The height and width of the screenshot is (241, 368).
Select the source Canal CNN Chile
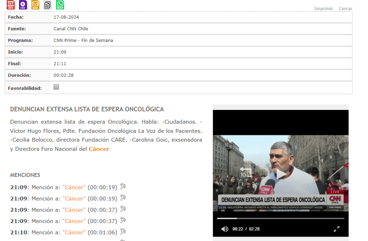click(x=71, y=29)
